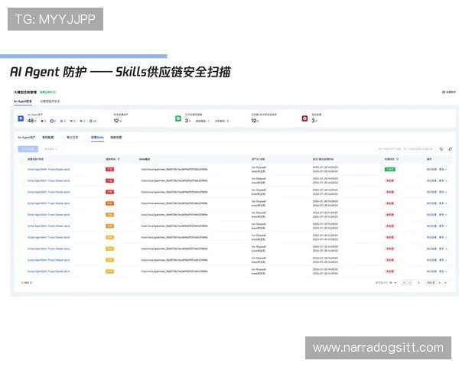Click the 大模型态势管理 page title
The width and height of the screenshot is (459, 367).
pyautogui.click(x=25, y=93)
